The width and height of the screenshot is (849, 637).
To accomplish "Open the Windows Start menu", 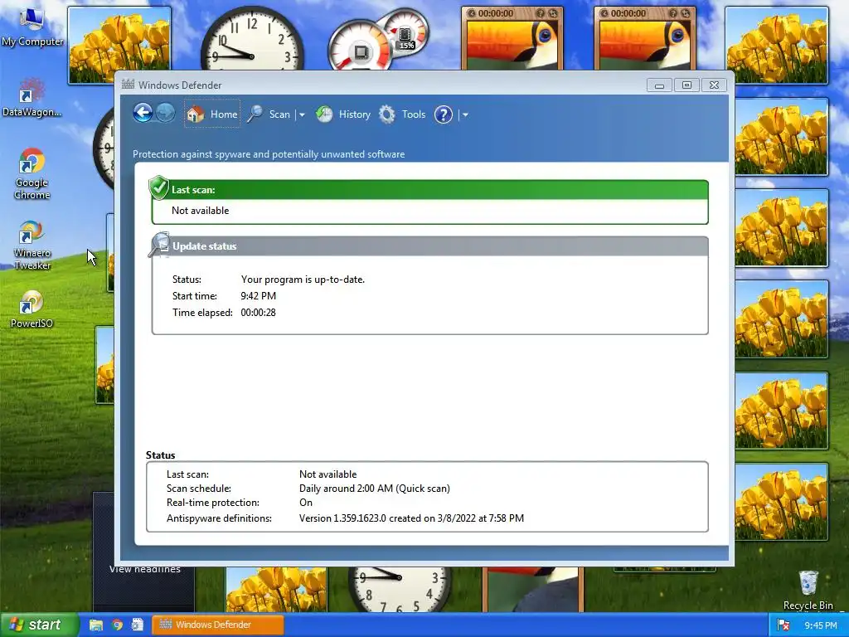I will coord(39,625).
